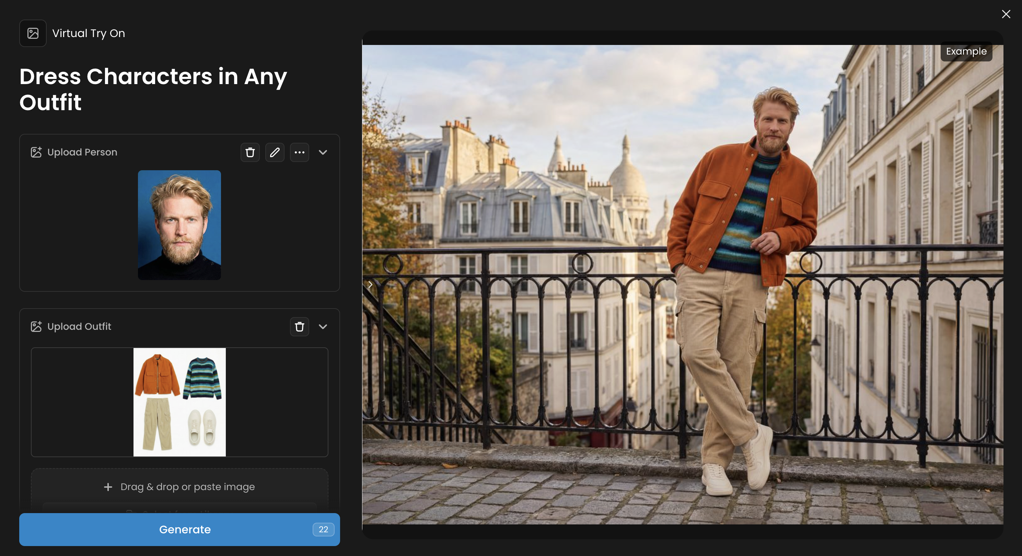
Task: Click the 22 credits badge
Action: point(323,530)
